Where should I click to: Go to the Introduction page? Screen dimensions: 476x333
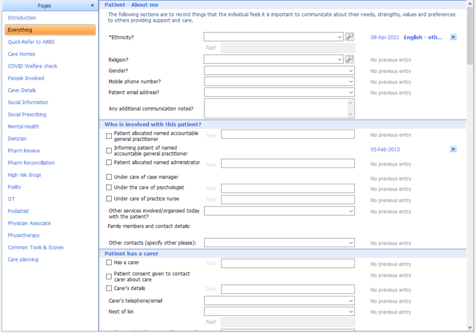pyautogui.click(x=22, y=18)
